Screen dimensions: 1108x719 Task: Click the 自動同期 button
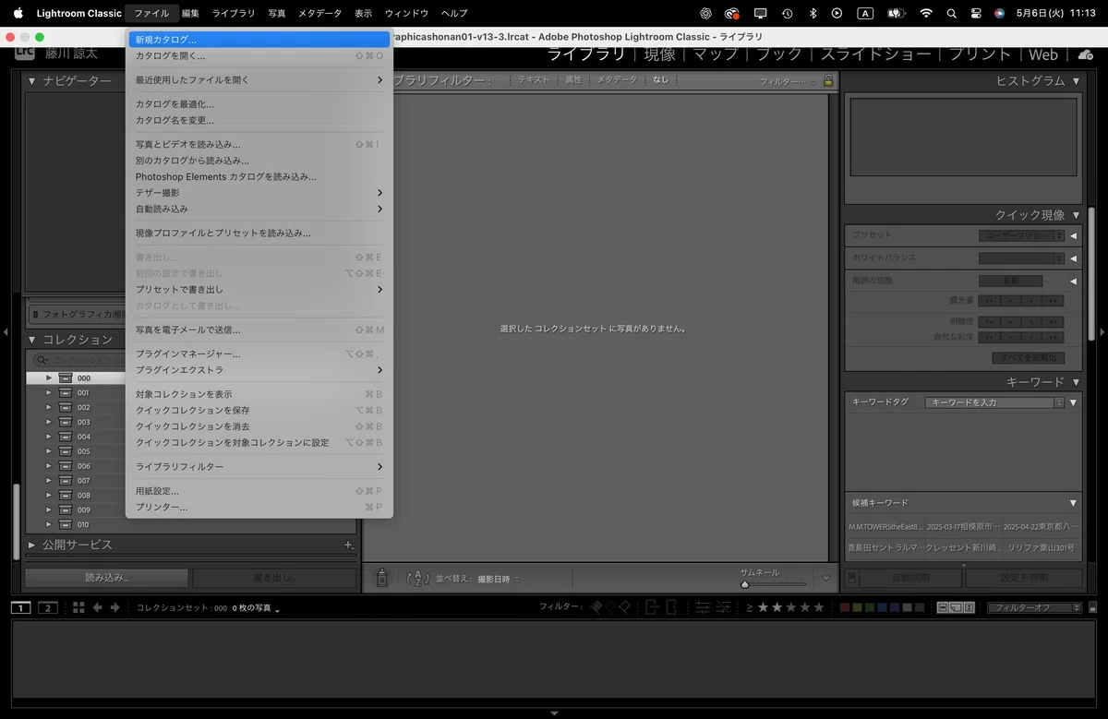pos(911,578)
